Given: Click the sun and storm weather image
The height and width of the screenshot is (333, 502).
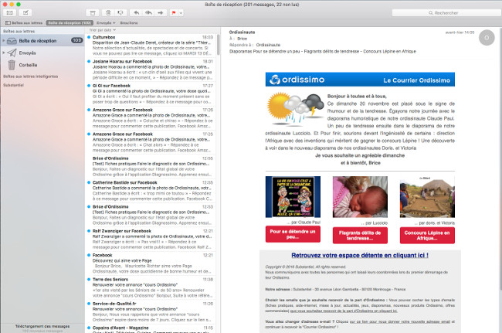Looking at the screenshot, I should point(296,110).
